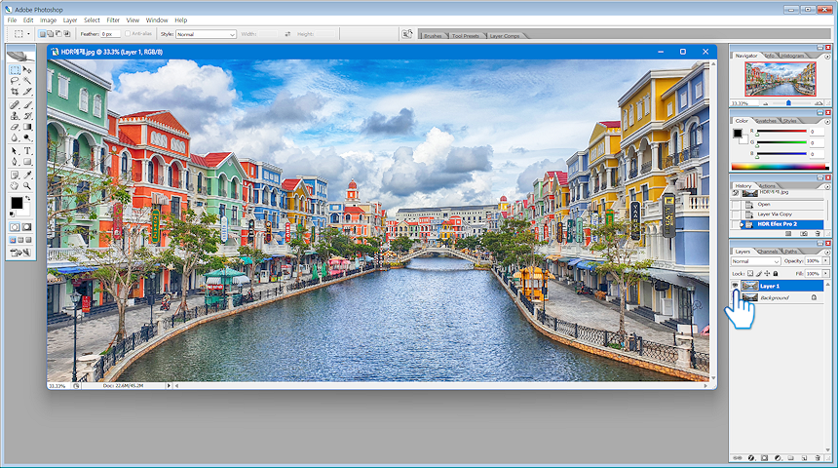838x468 pixels.
Task: Toggle visibility of Layer 1
Action: pos(736,286)
